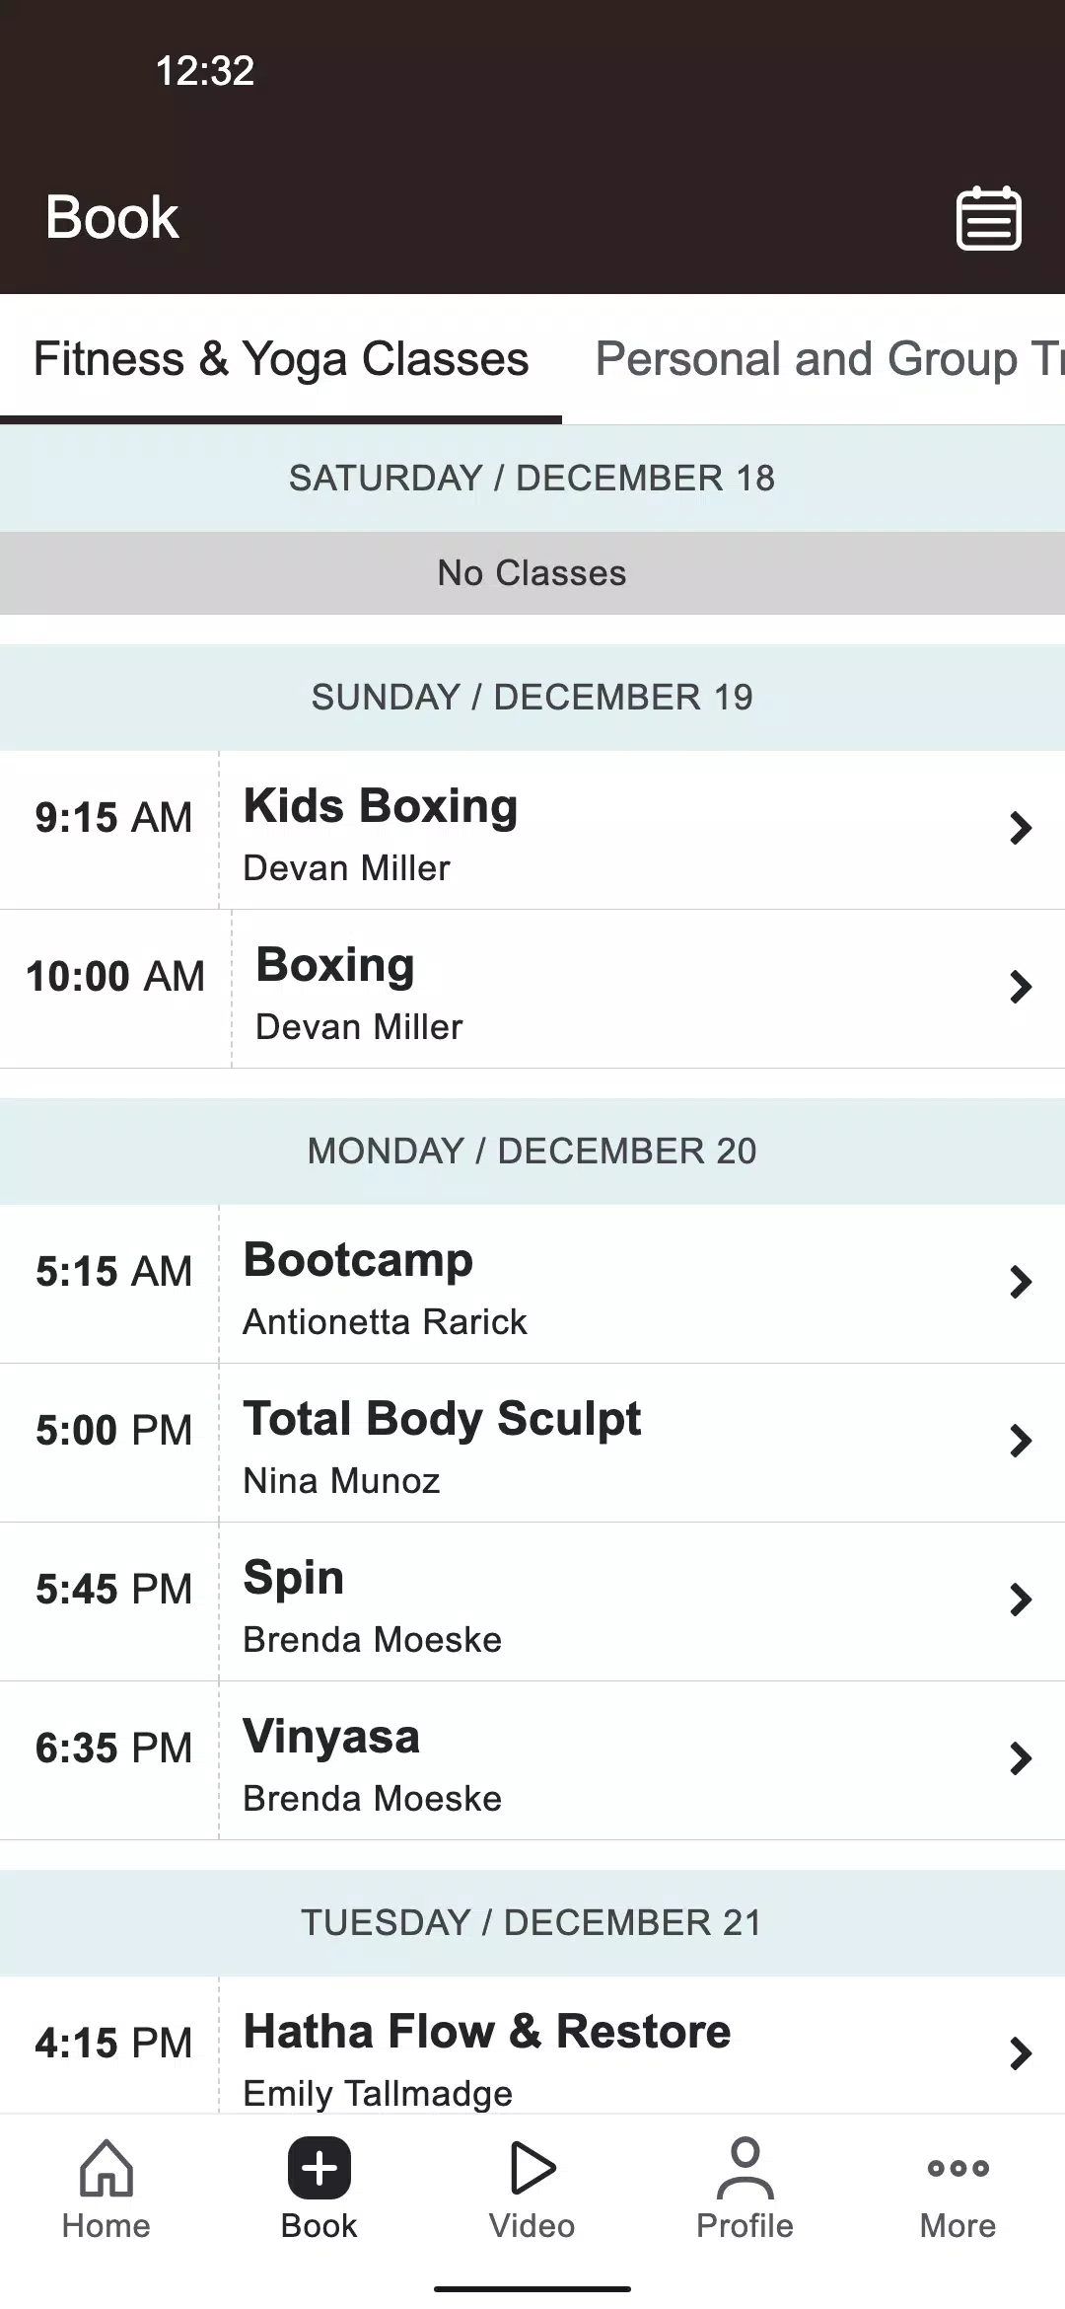Tap the Home icon in bottom navigation

[x=106, y=2167]
